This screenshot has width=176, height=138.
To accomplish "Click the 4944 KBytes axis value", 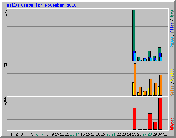I will (5, 101).
